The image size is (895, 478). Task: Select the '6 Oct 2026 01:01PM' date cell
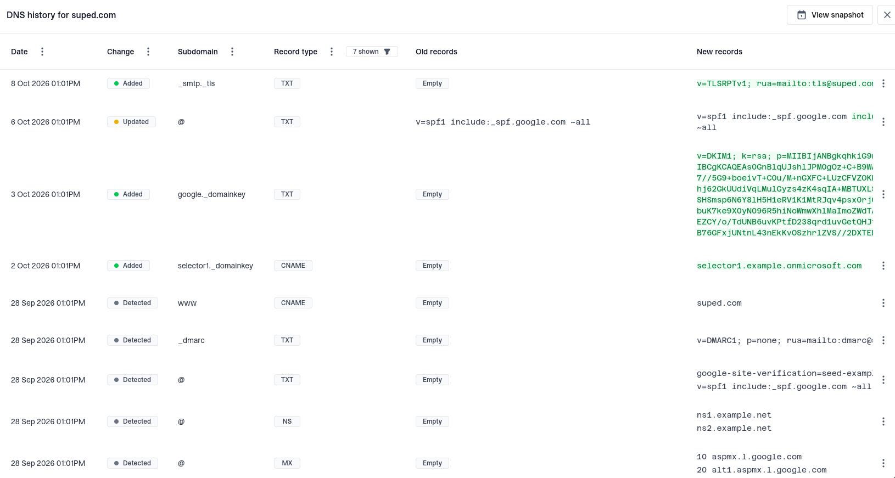(46, 122)
